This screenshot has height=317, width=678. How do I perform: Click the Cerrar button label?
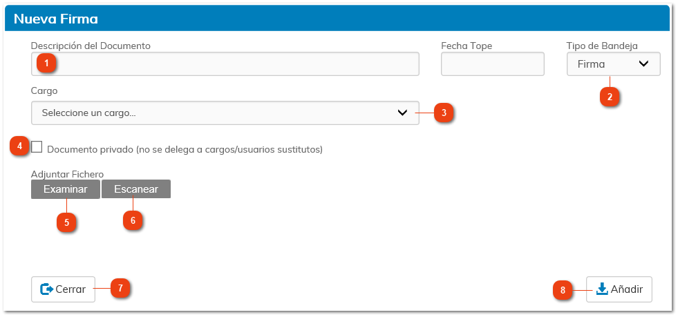[70, 289]
